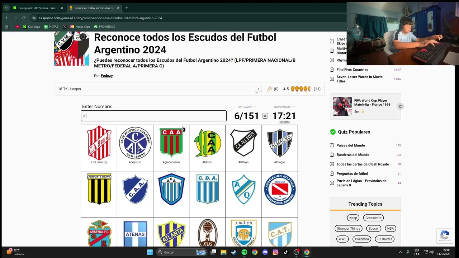459x258 pixels.
Task: Select the Pokémon trending topic
Action: coord(361,239)
